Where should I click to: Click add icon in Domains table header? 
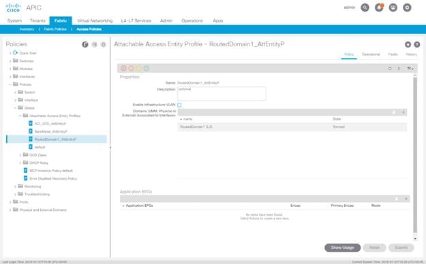pyautogui.click(x=404, y=112)
